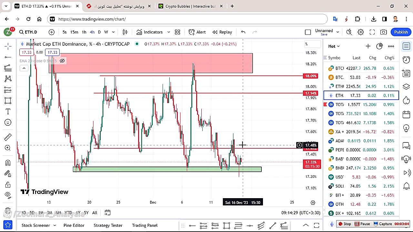Open the Alerts clock panel
The height and width of the screenshot is (232, 413).
pyautogui.click(x=406, y=60)
